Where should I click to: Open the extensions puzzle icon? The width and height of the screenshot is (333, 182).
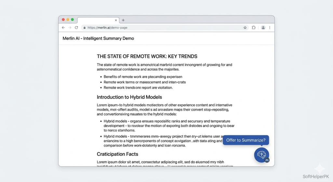point(254,28)
